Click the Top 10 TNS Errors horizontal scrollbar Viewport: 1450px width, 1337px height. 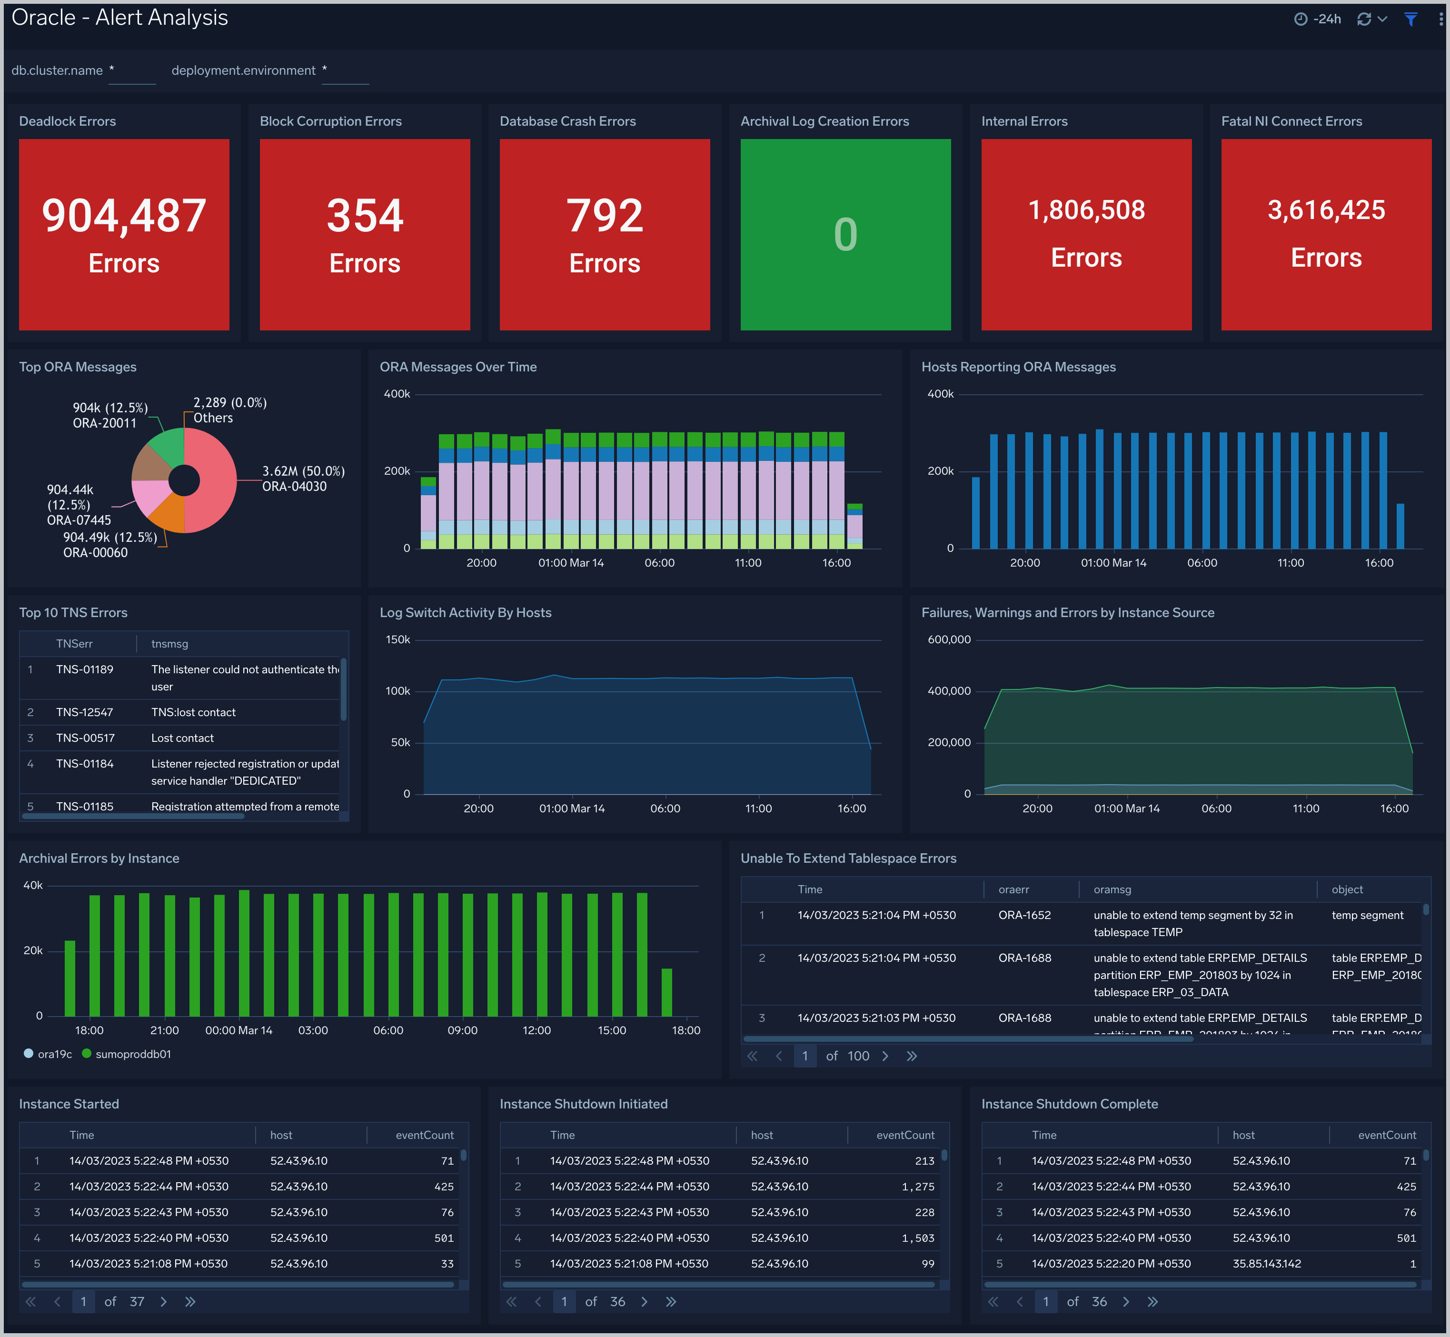pos(133,816)
